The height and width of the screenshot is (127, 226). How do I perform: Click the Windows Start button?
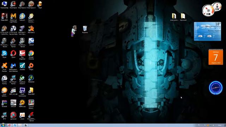pos(3,125)
